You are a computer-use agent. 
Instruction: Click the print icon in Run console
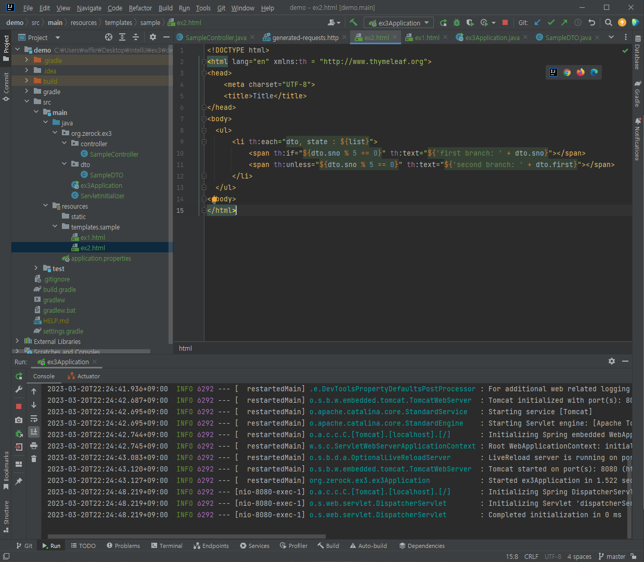pos(34,445)
